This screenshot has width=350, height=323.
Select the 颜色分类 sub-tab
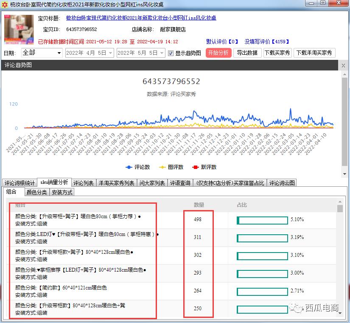[37, 192]
